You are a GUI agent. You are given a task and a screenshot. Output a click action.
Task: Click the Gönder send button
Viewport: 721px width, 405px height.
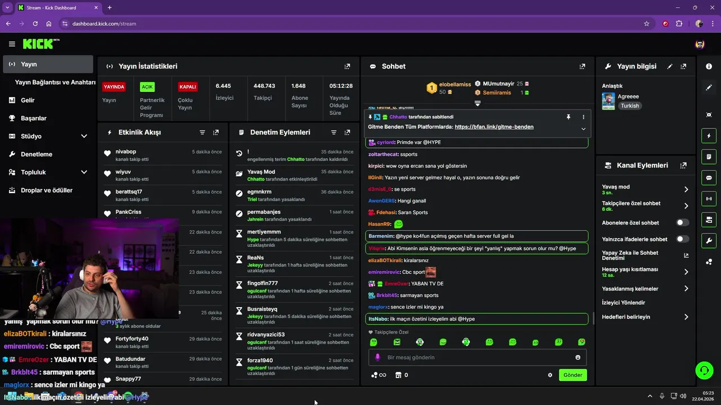pyautogui.click(x=573, y=375)
